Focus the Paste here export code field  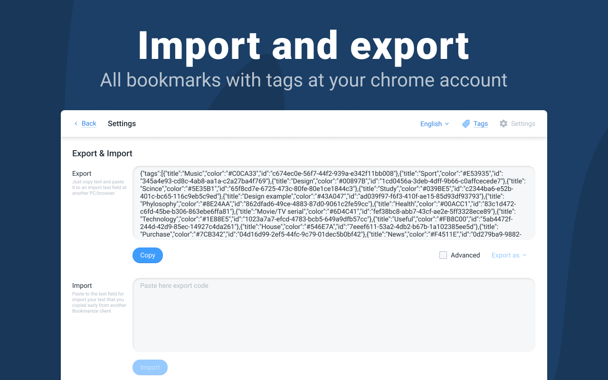tap(334, 315)
